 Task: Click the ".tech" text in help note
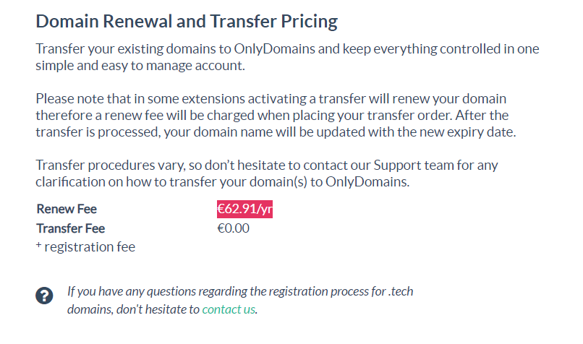pyautogui.click(x=398, y=292)
